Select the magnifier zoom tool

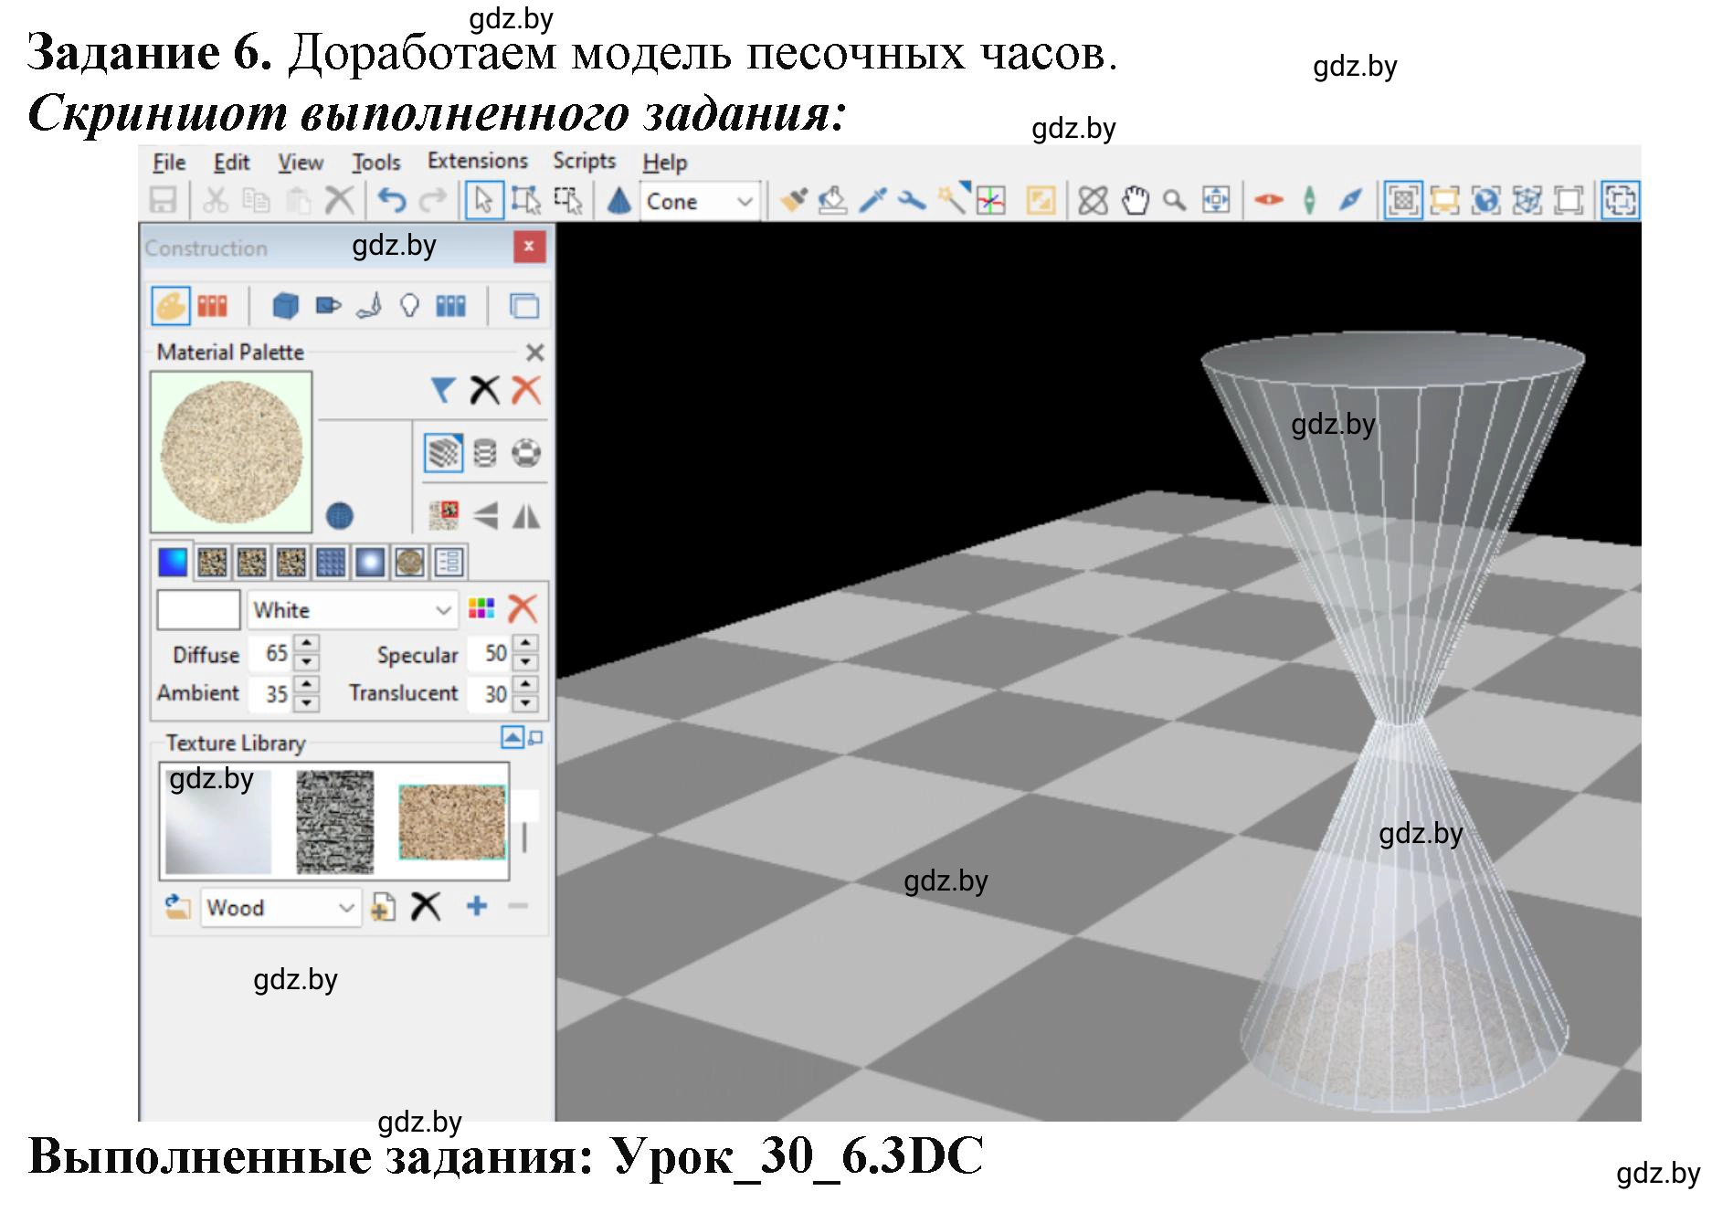1175,200
